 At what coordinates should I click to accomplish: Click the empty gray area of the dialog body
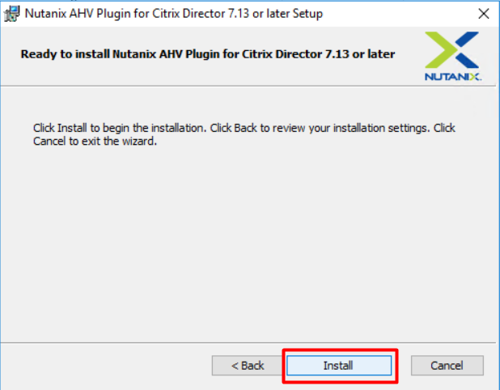click(x=243, y=243)
